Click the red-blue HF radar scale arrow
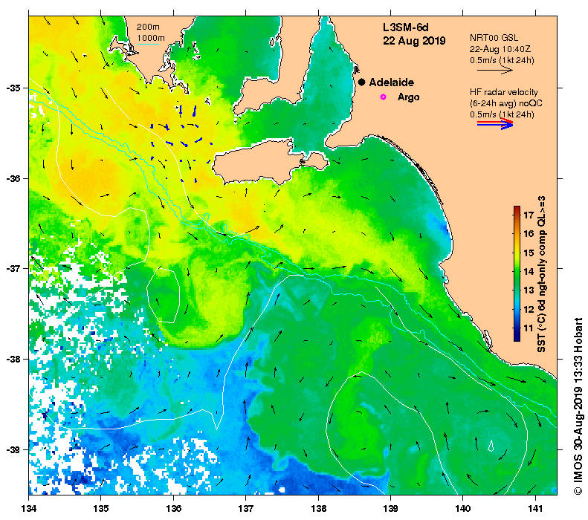 [x=494, y=123]
